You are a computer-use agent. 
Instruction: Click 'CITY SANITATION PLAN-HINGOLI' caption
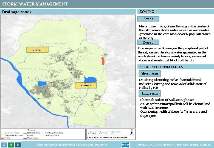(x=108, y=137)
